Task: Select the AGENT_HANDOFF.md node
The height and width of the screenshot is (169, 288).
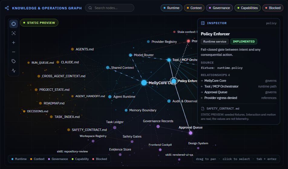Action: pyautogui.click(x=72, y=96)
